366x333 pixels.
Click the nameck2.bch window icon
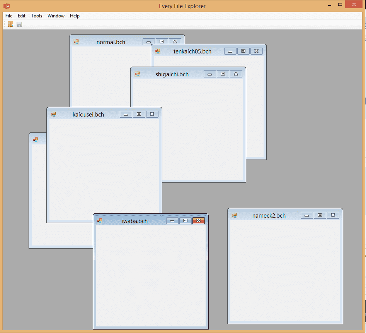(x=234, y=215)
